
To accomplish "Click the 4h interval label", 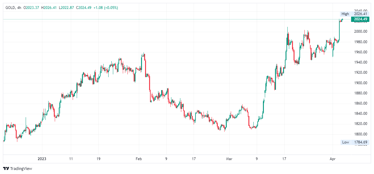I will tap(19, 7).
